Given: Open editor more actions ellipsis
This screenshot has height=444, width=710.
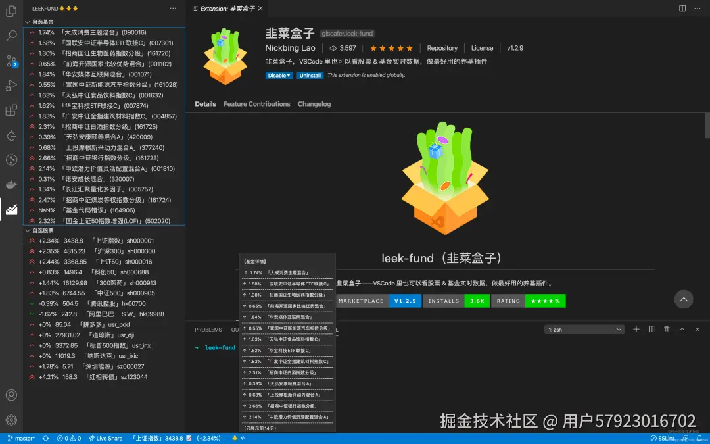Looking at the screenshot, I should (x=698, y=8).
